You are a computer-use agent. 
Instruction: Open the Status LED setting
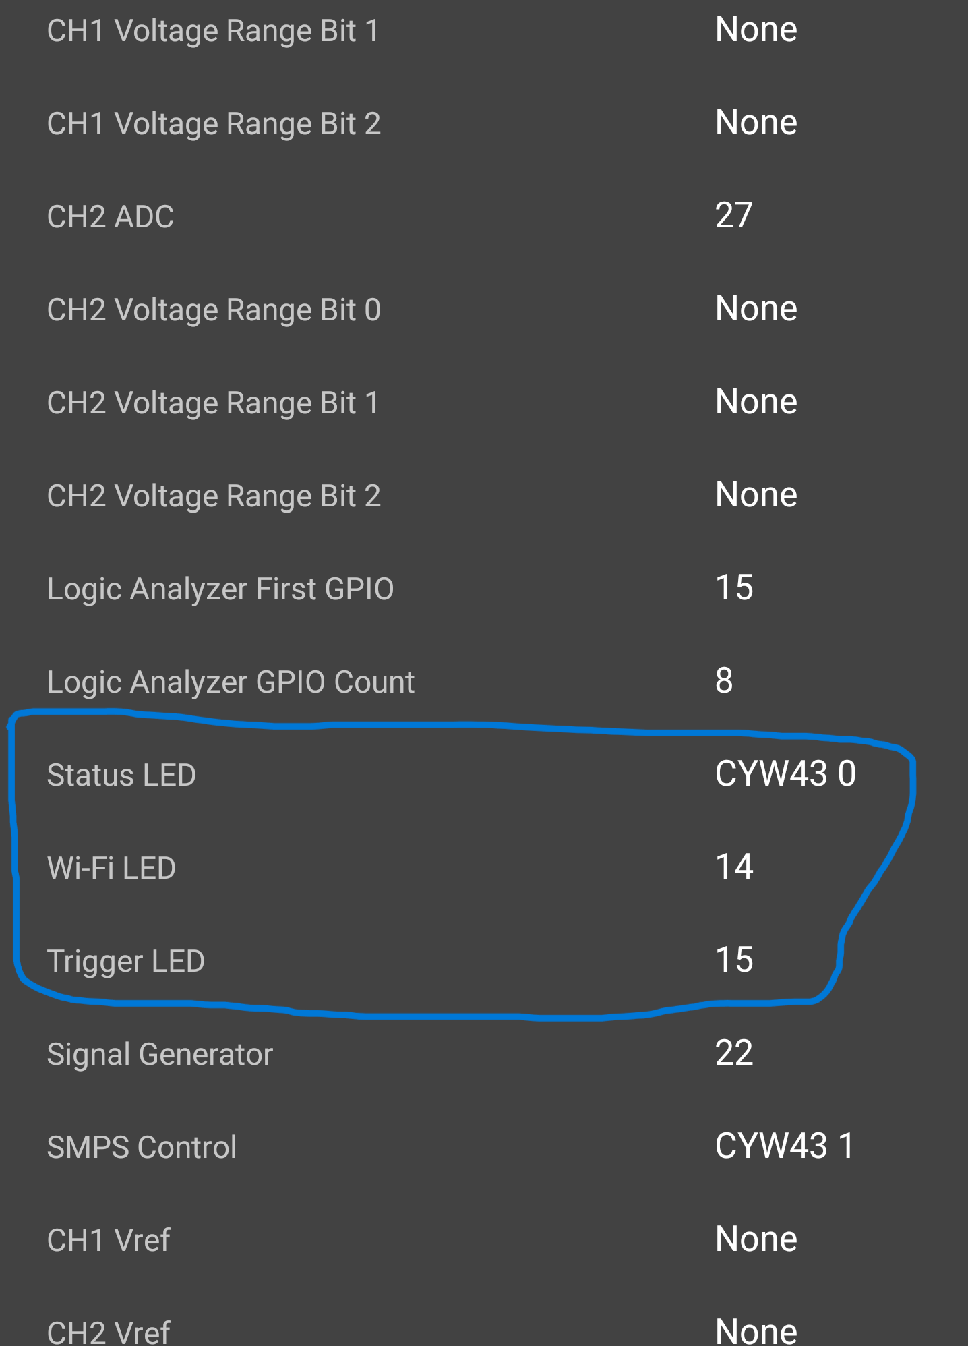pyautogui.click(x=484, y=775)
